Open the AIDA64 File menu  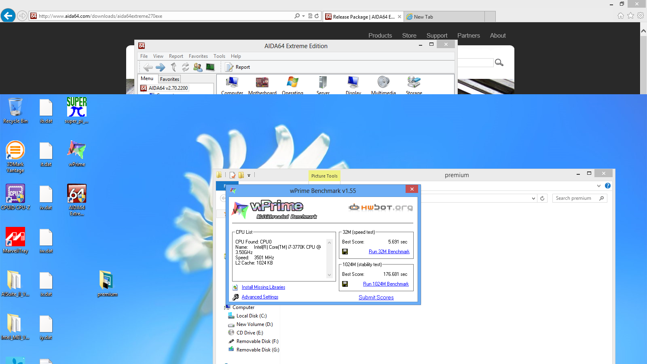pyautogui.click(x=144, y=56)
